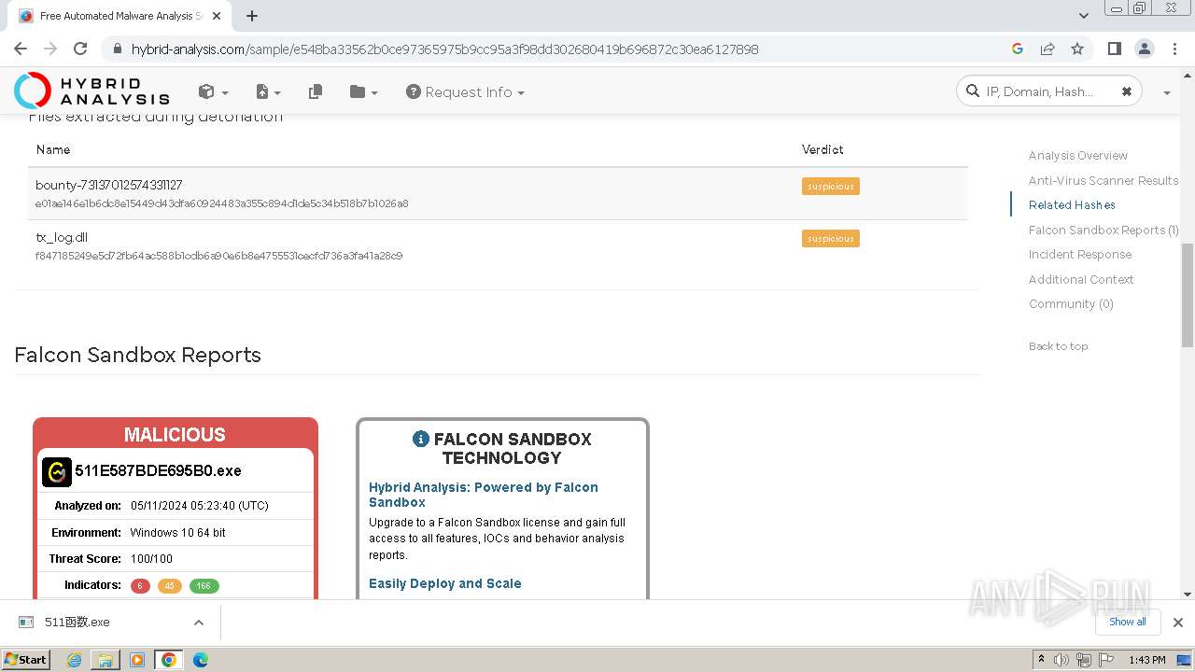
Task: Go forward in browser history
Action: click(50, 49)
